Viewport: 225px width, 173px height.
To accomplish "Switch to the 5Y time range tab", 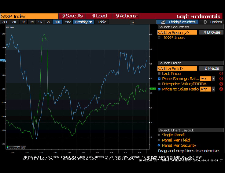I will [x=40, y=22].
